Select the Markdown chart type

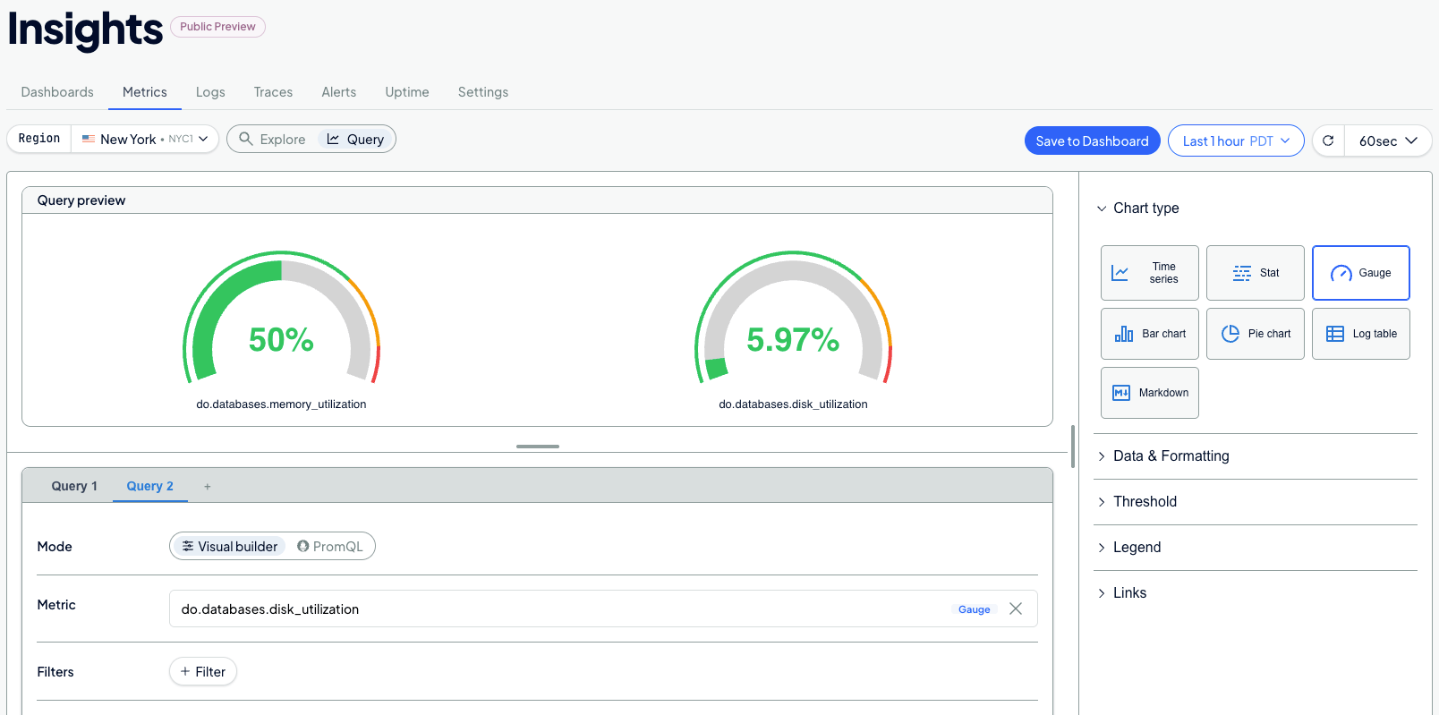[x=1150, y=393]
